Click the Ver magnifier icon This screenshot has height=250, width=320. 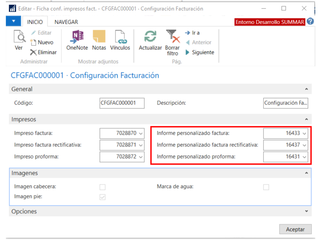tap(19, 37)
